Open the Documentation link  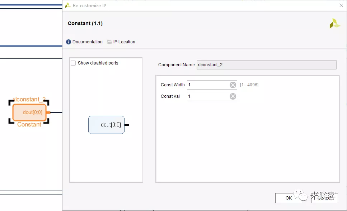tap(88, 42)
